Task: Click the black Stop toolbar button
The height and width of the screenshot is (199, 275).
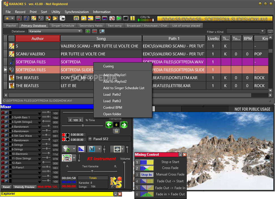Action: tap(126, 18)
